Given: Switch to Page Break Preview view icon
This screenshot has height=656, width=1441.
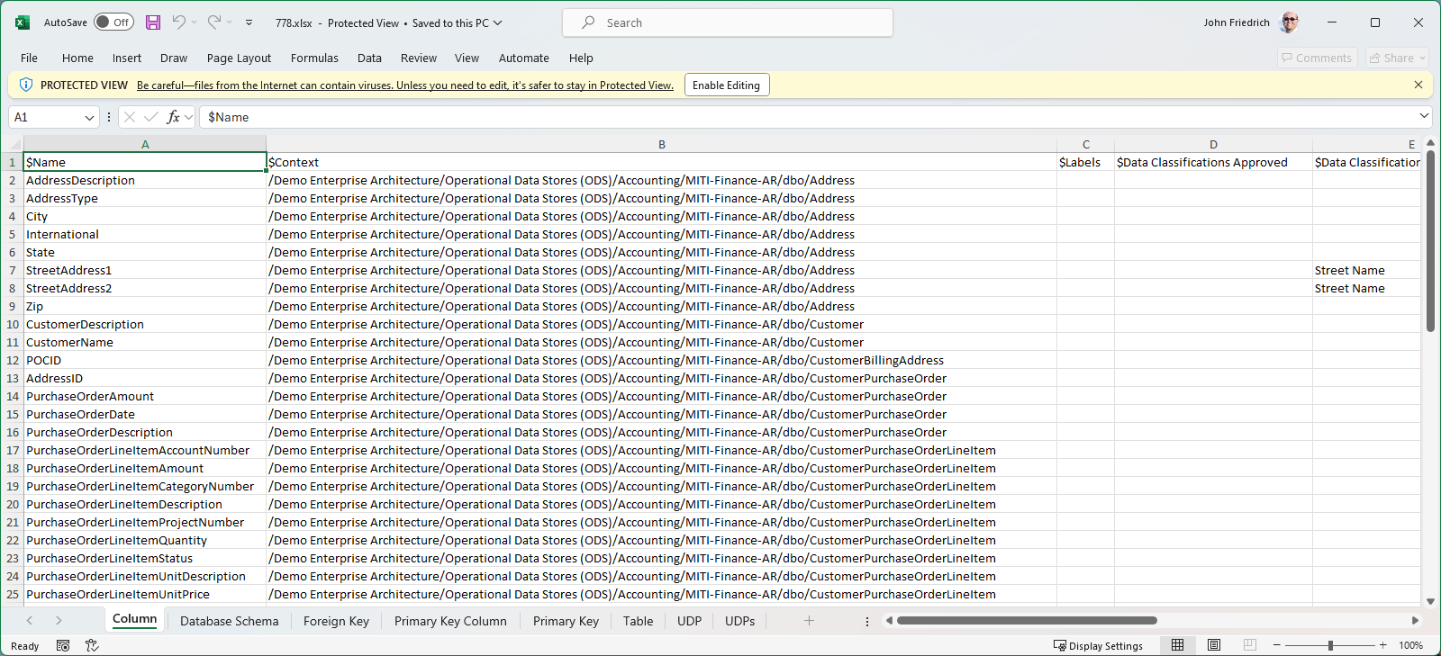Looking at the screenshot, I should (1249, 645).
